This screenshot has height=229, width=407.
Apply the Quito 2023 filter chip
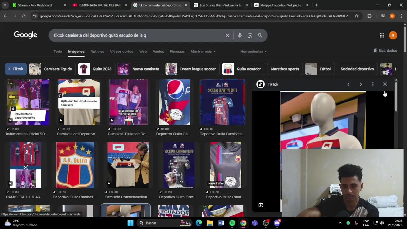96,69
